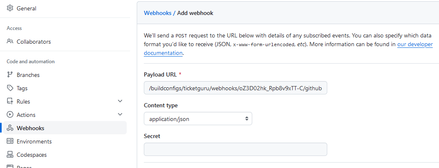Select the Environments menu label
Screen dimensions: 439x168
pyautogui.click(x=34, y=141)
